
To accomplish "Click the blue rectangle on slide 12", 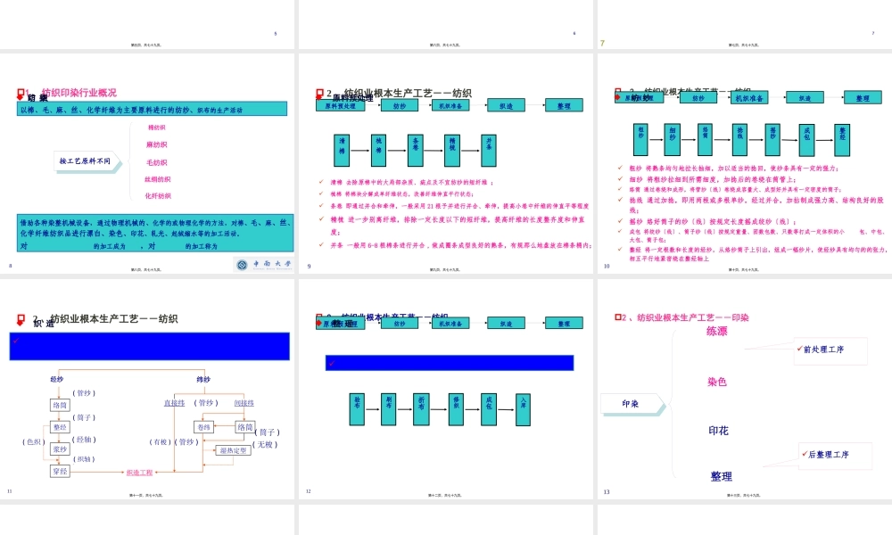I will point(449,363).
